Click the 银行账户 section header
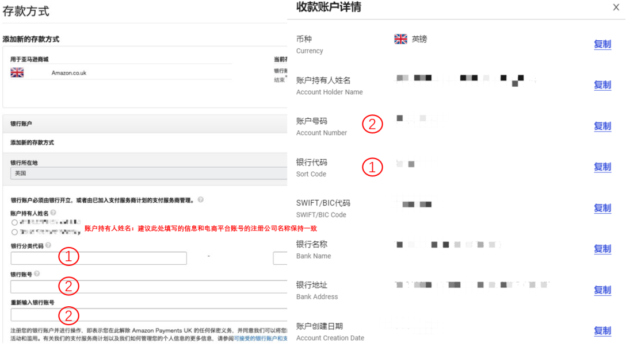 click(x=145, y=124)
